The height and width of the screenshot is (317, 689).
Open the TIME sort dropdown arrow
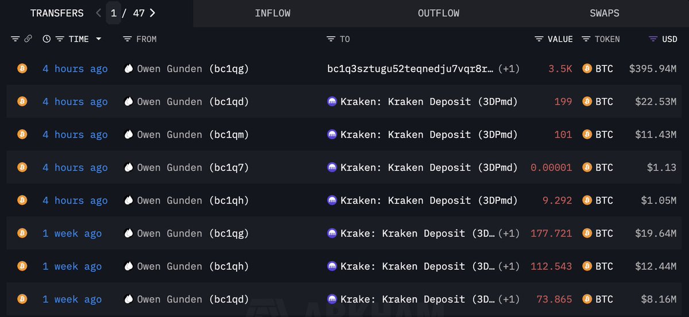99,39
